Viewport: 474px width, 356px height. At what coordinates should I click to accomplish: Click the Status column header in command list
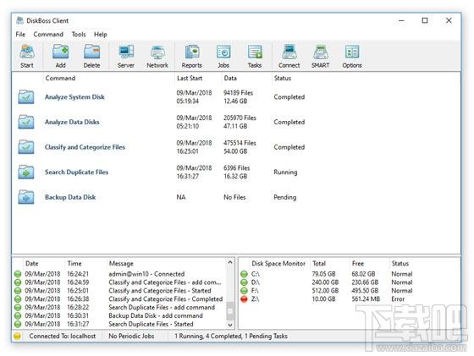[283, 78]
